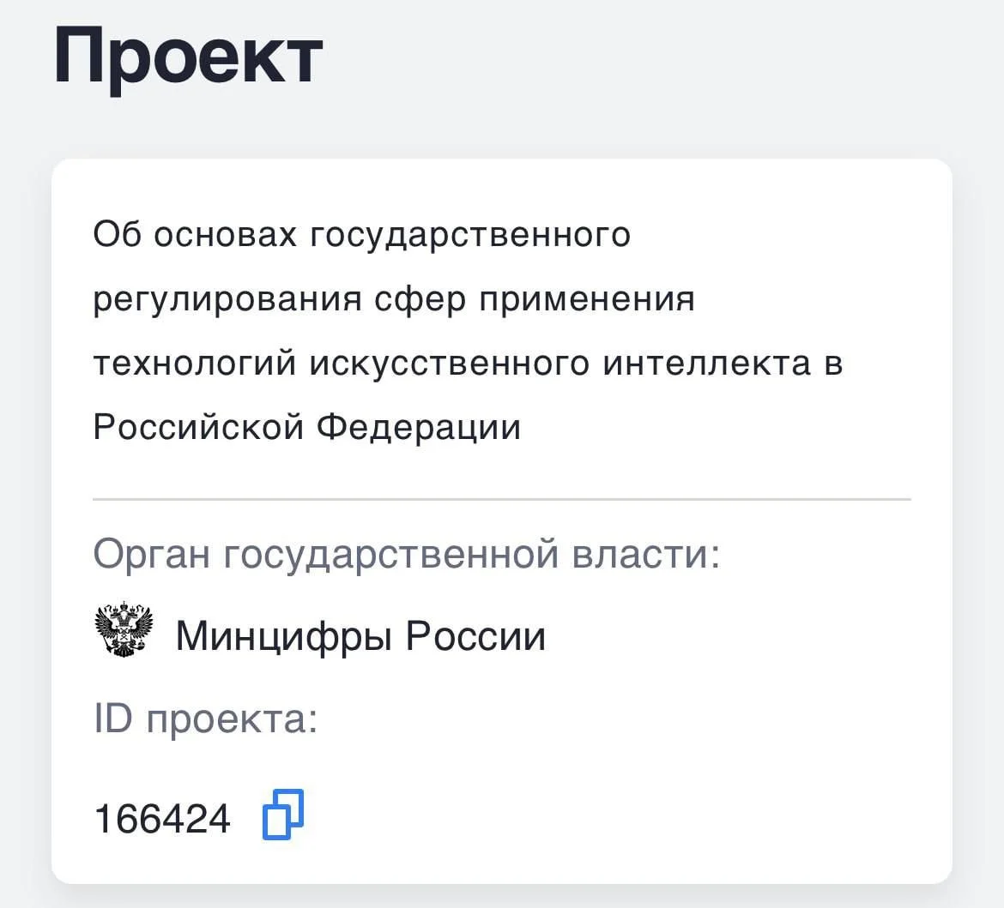Open the "Минцифры России" authority name
Screen dimensions: 1004x908
pos(360,636)
